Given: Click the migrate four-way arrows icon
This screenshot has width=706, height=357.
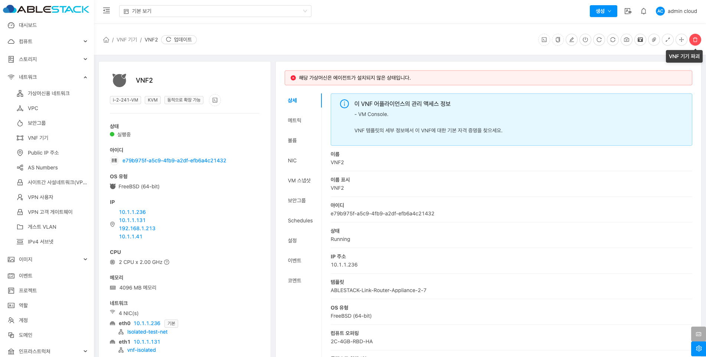Looking at the screenshot, I should (x=682, y=40).
